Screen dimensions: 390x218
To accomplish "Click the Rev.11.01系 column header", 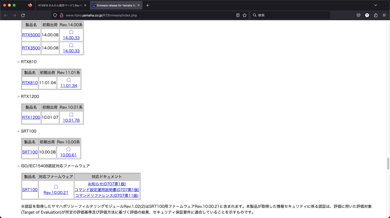I will (69, 73).
